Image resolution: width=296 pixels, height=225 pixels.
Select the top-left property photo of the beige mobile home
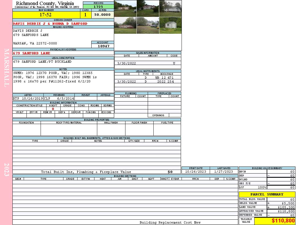point(125,8)
